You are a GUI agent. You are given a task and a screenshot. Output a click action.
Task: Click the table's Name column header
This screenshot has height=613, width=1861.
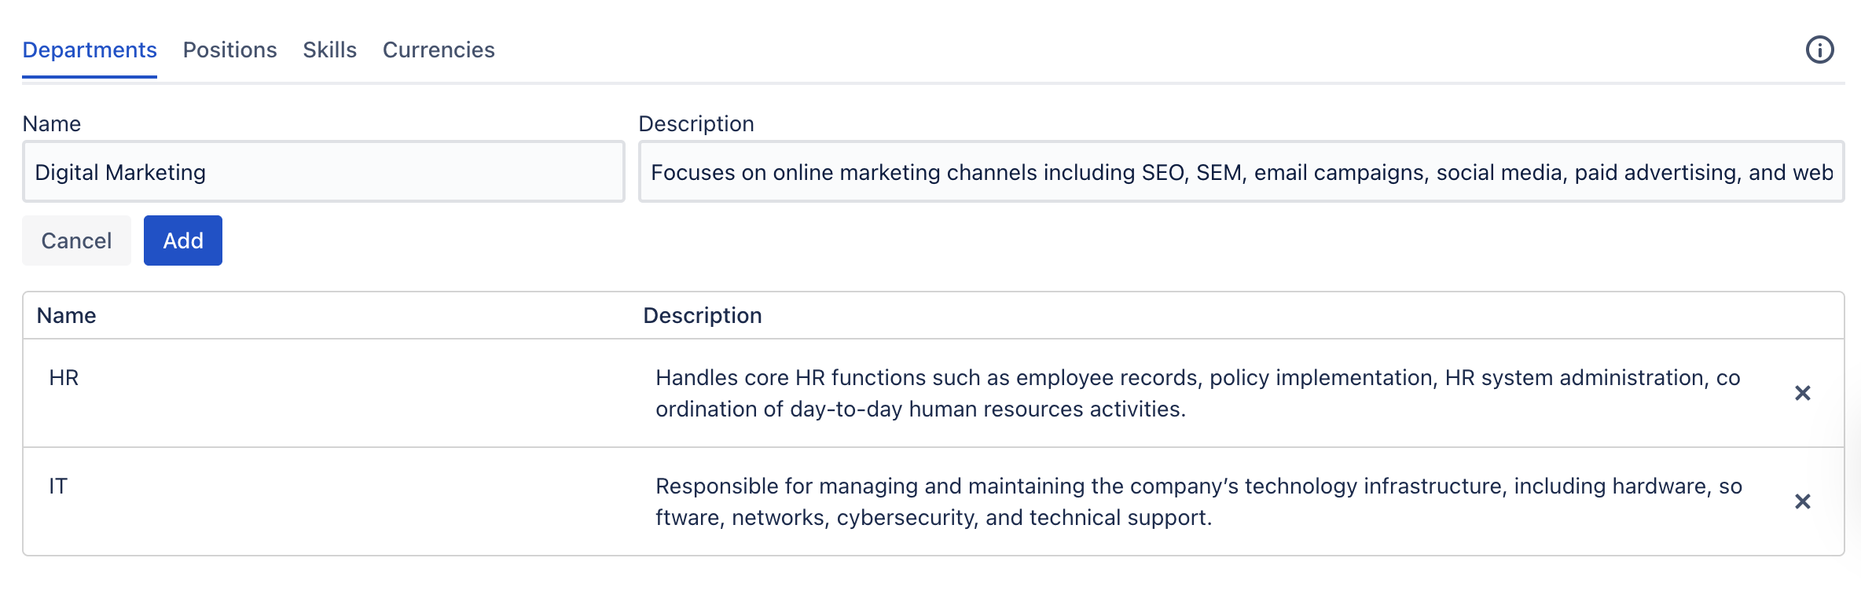(67, 316)
